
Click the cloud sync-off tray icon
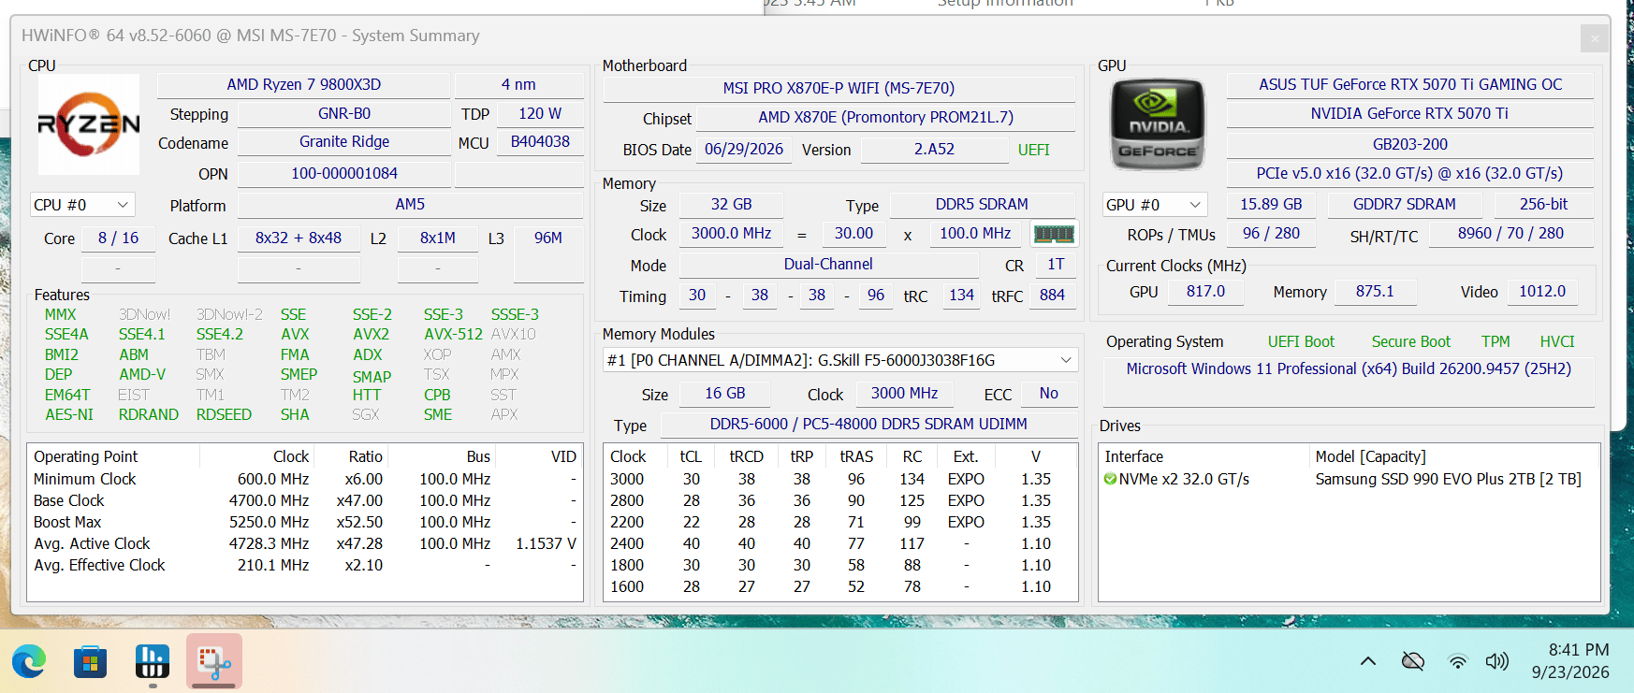click(x=1413, y=662)
